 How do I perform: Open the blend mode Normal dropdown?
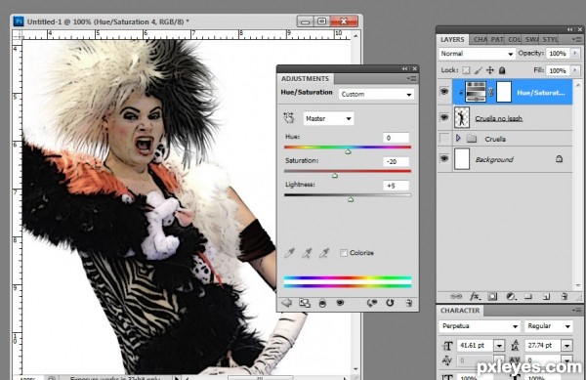click(477, 54)
